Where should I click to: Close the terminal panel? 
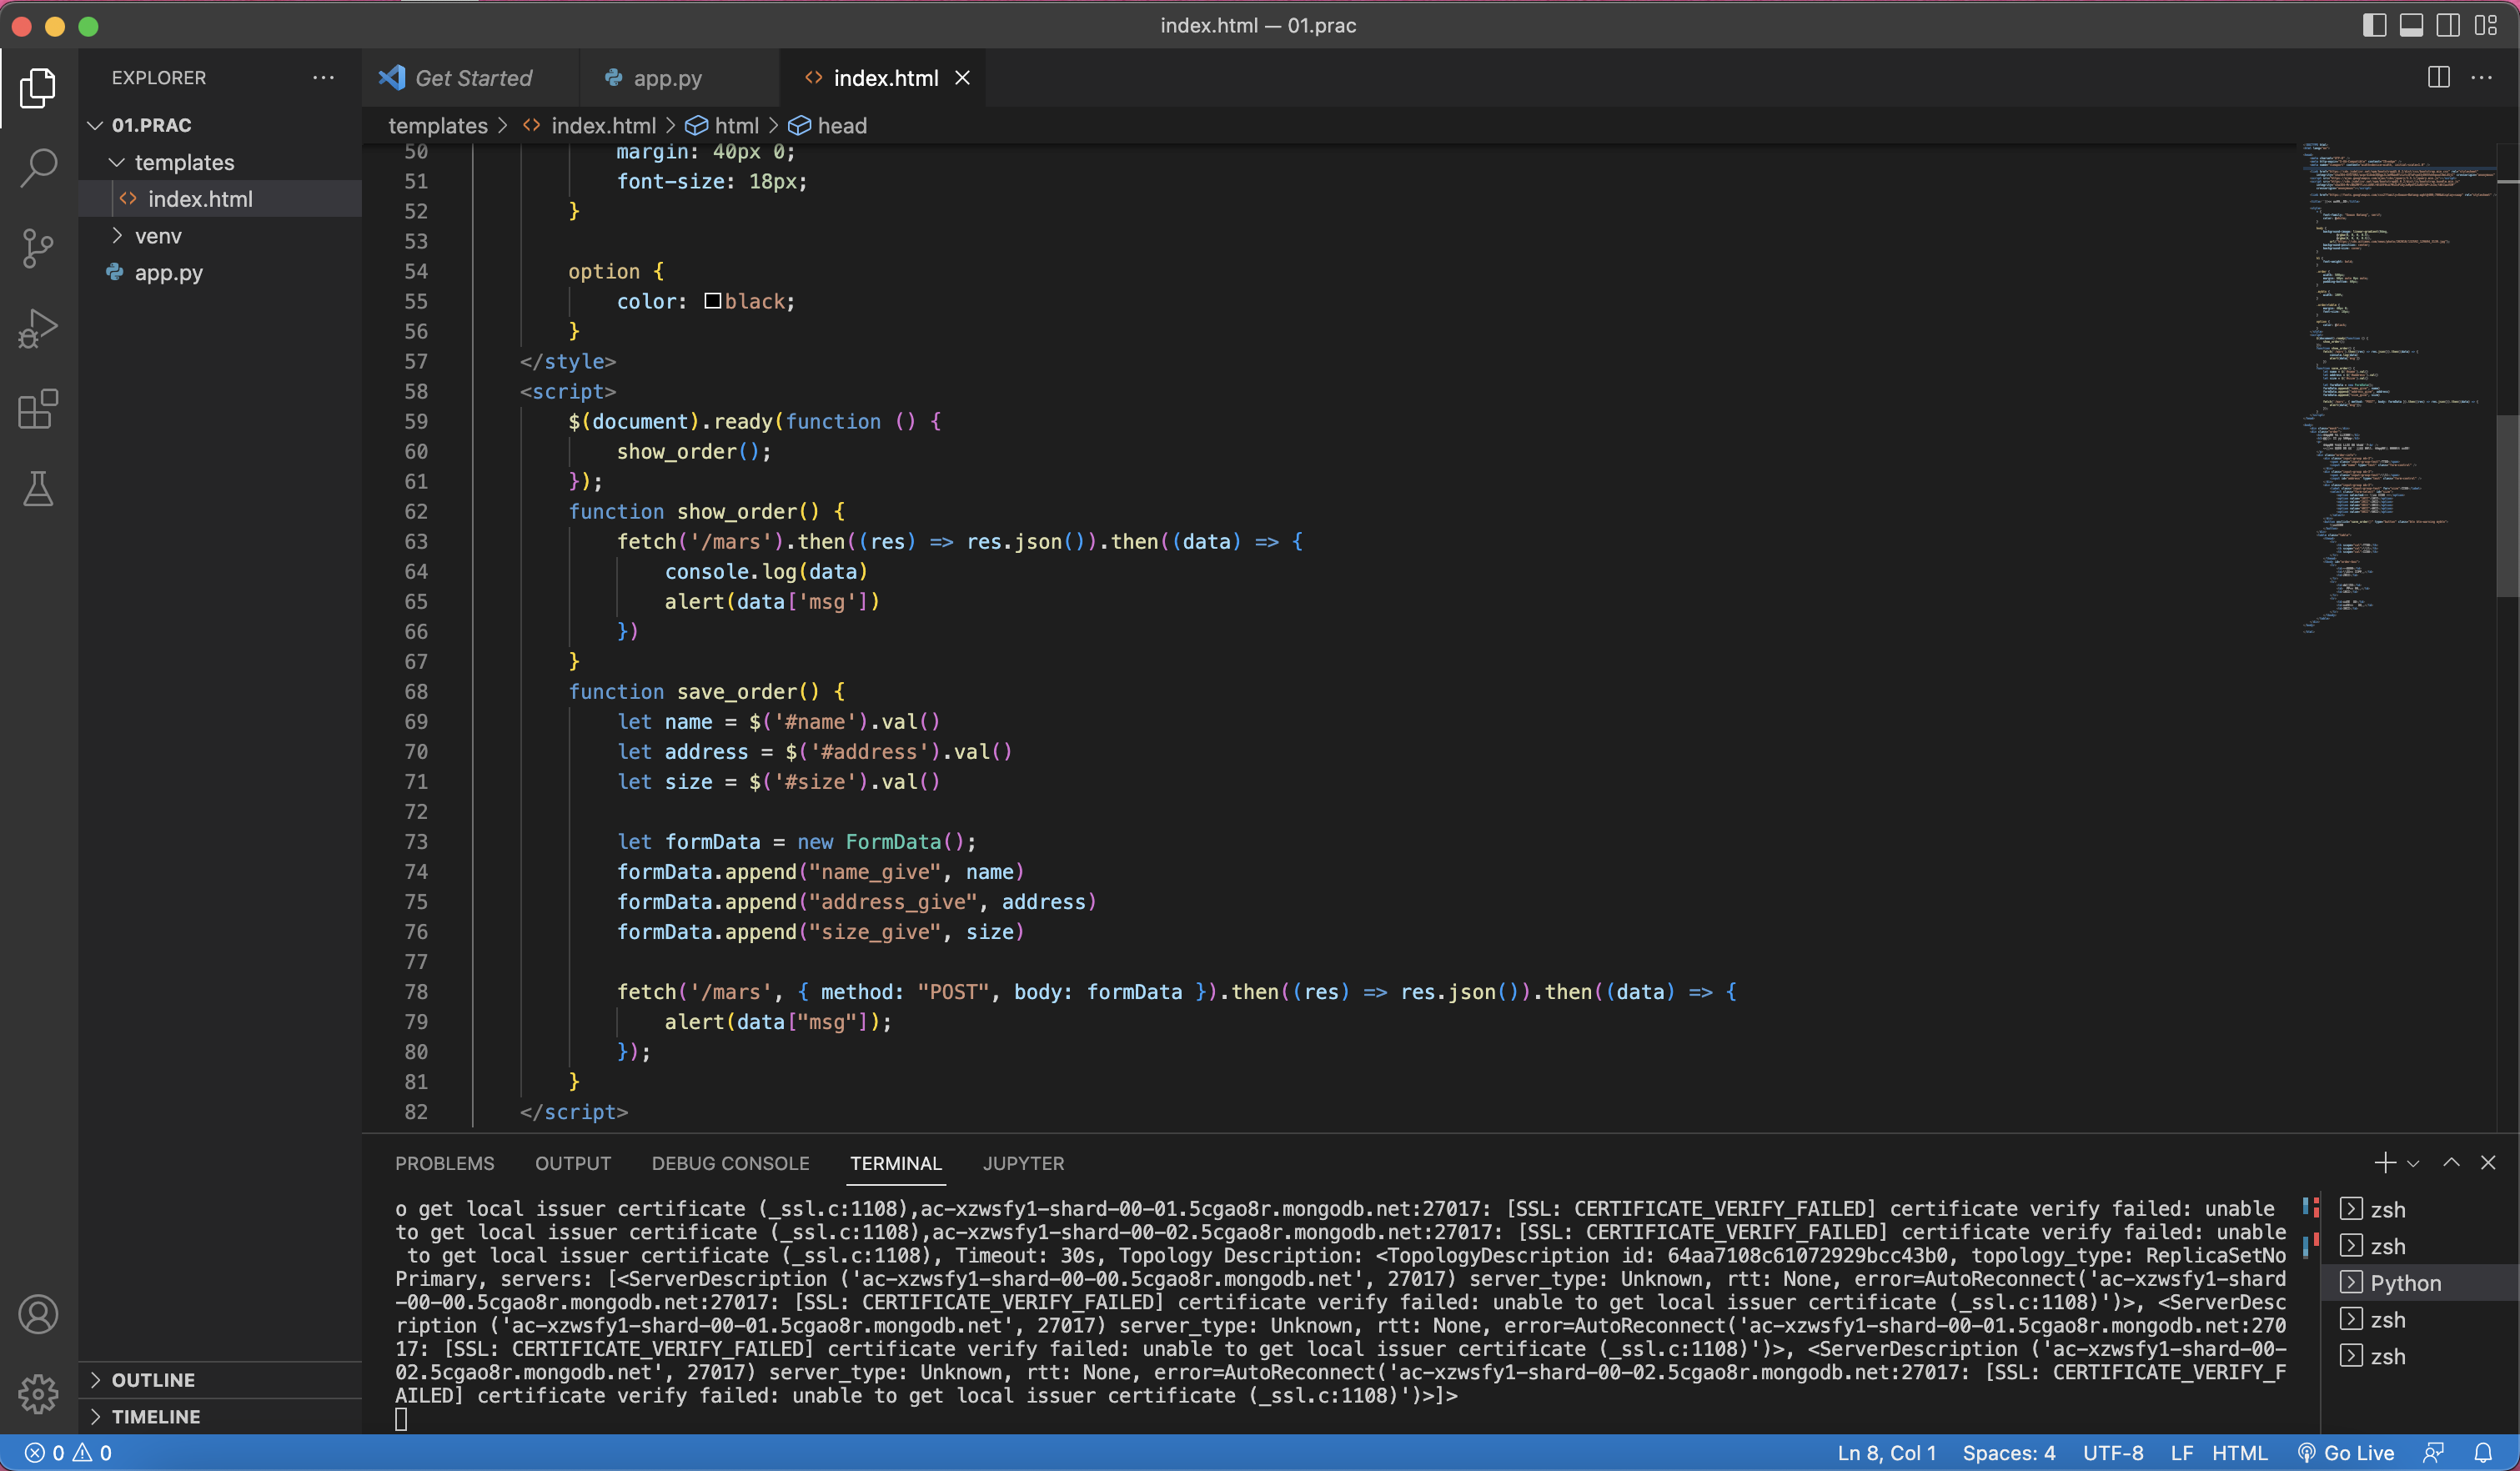[2488, 1163]
